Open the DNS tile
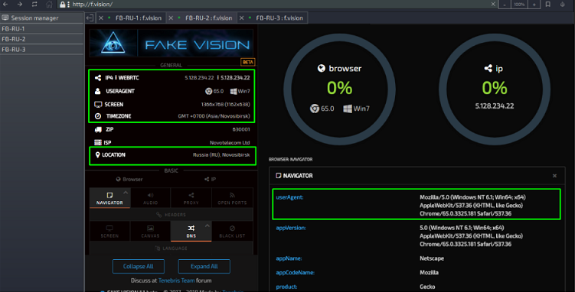The height and width of the screenshot is (292, 575). pos(191,232)
